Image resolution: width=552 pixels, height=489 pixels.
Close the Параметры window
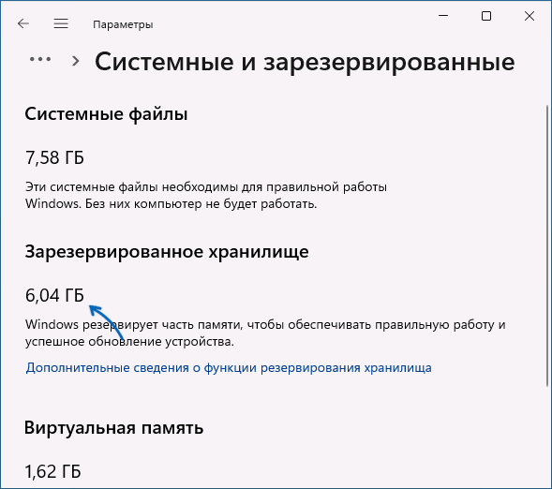coord(530,16)
